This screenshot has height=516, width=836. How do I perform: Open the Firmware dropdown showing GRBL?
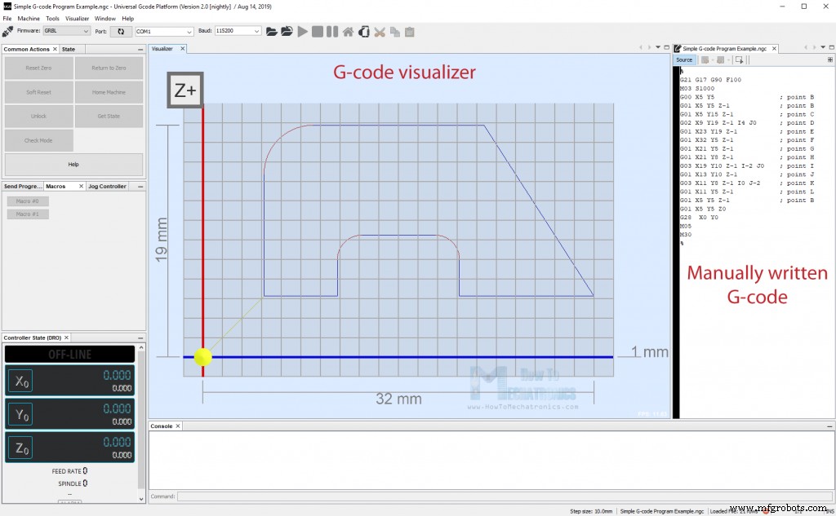[65, 32]
